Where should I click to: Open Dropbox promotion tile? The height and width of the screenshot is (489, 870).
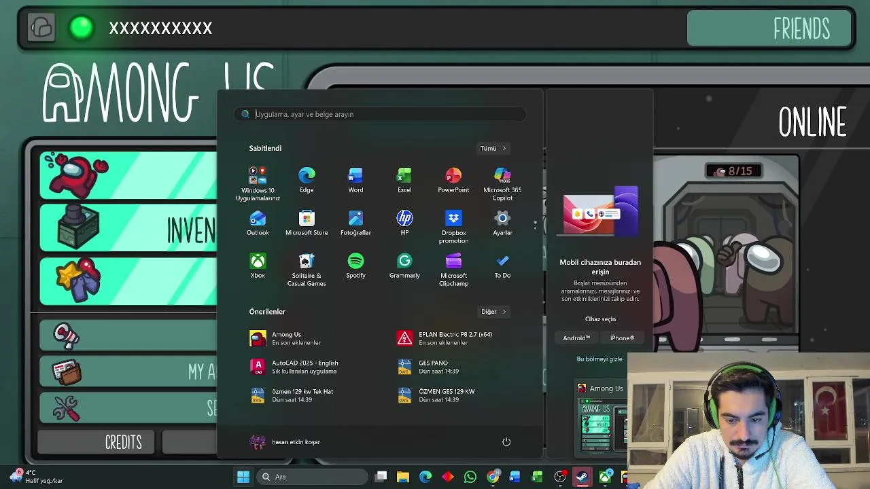pyautogui.click(x=453, y=226)
